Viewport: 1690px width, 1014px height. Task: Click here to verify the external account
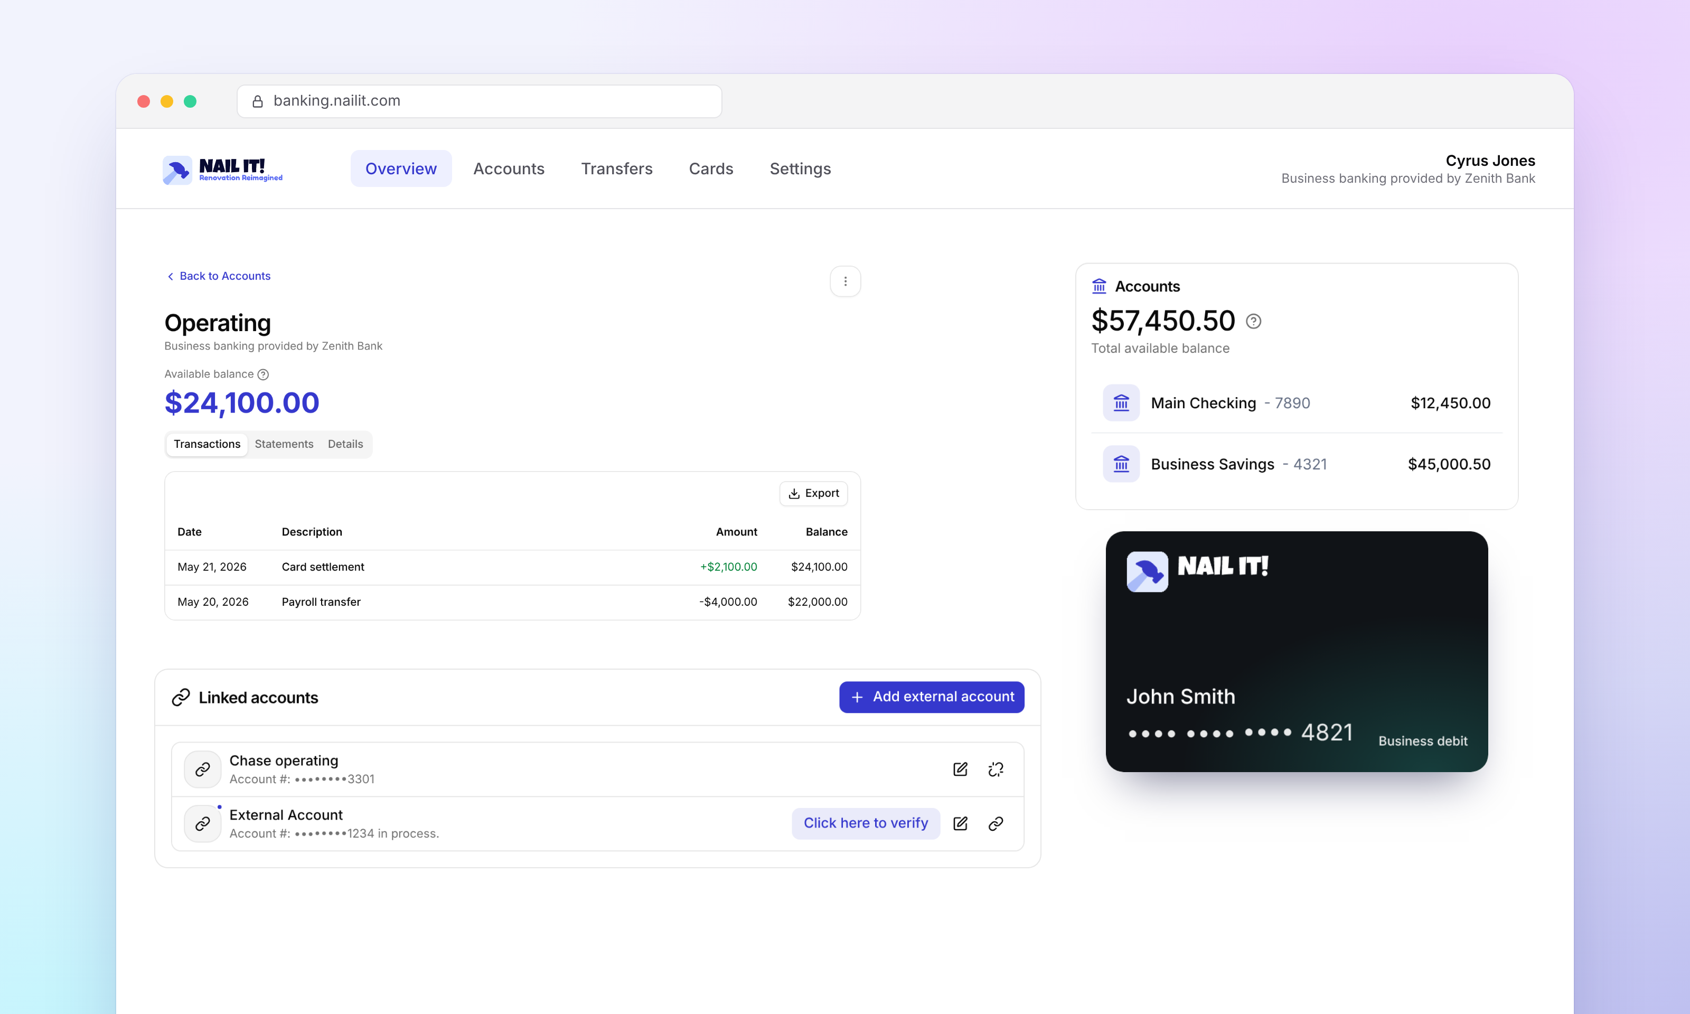866,823
